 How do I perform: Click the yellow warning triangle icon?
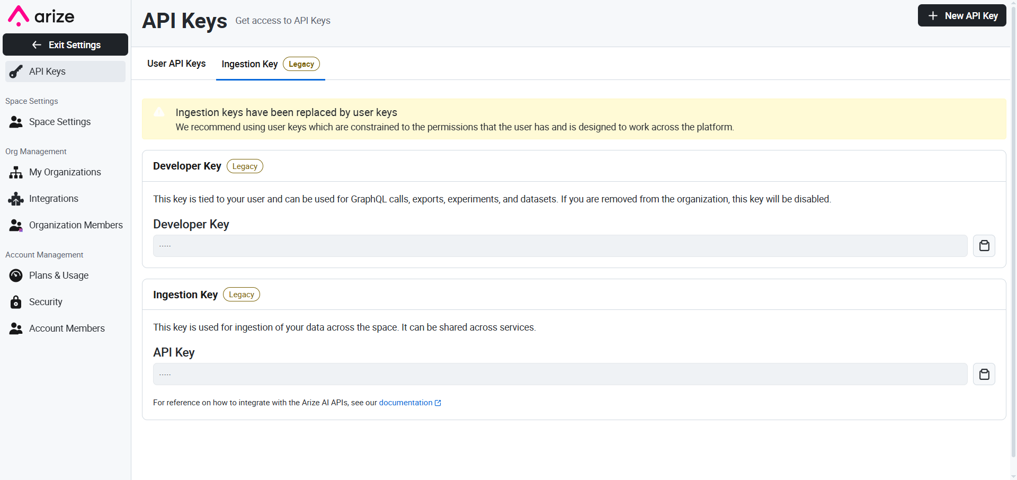coord(159,112)
